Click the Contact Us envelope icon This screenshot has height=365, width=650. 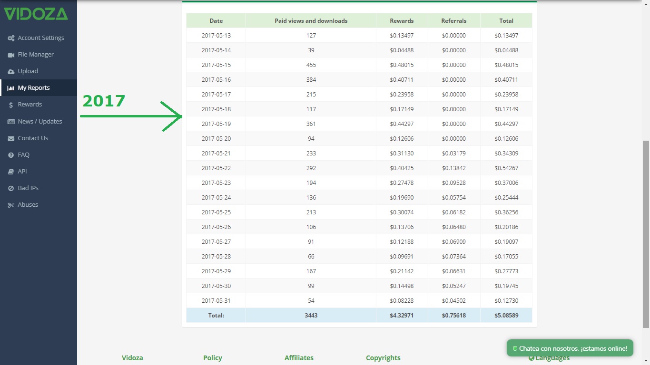tap(11, 138)
